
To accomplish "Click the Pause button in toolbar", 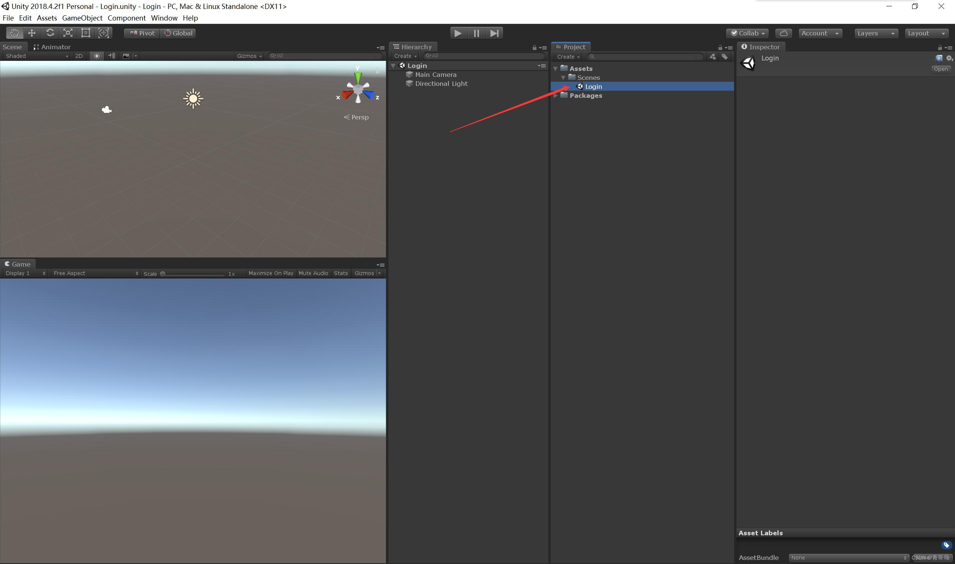I will click(x=476, y=32).
